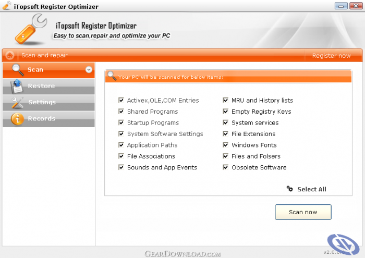Click the gears icon beside Select All
Viewport: 365px width, 258px height.
[x=289, y=189]
